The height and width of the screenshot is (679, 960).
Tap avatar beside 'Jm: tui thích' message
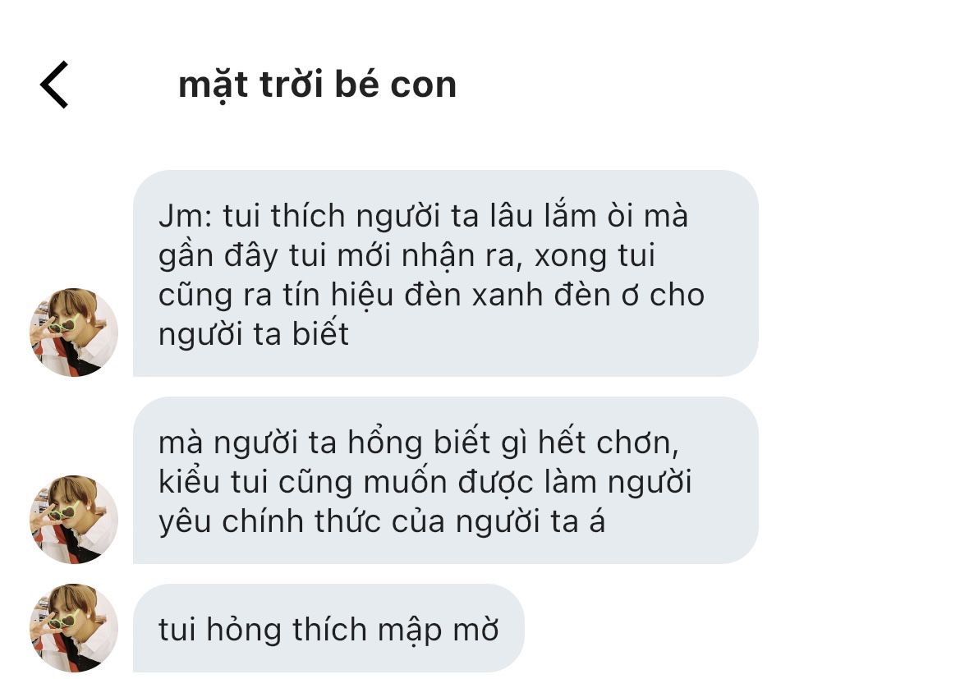[74, 333]
